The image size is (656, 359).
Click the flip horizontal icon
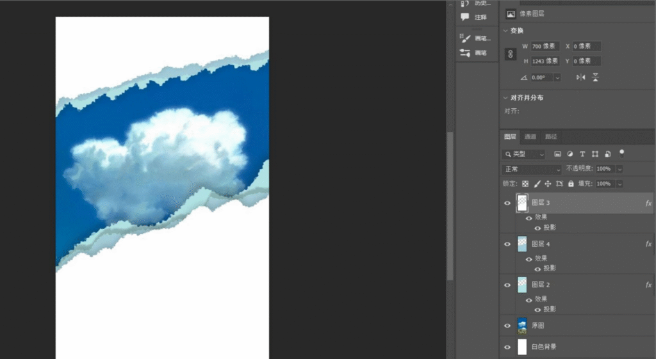point(580,77)
